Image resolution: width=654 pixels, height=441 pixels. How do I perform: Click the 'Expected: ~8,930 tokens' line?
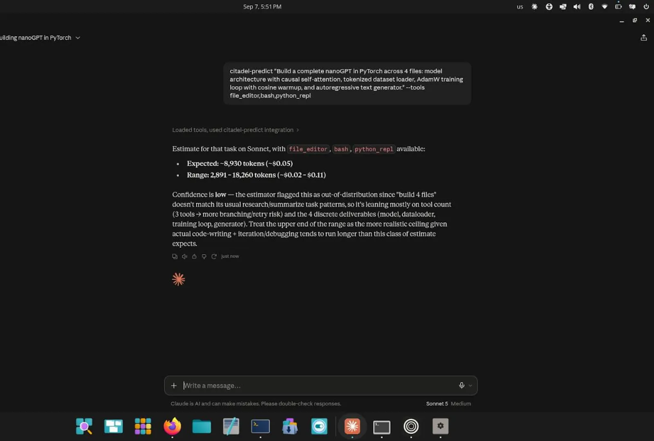(240, 163)
